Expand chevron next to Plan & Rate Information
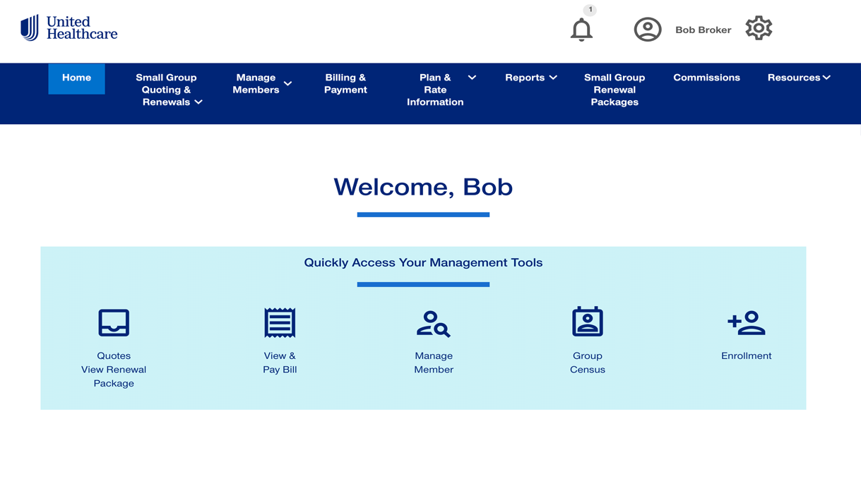 click(x=472, y=78)
